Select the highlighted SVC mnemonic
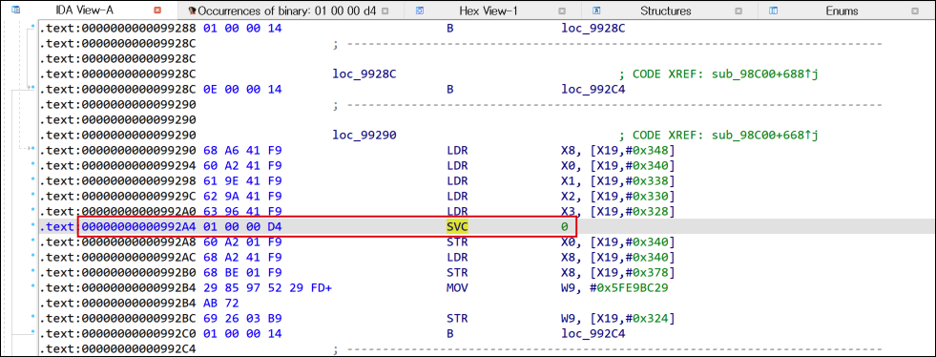The height and width of the screenshot is (357, 936). [457, 227]
